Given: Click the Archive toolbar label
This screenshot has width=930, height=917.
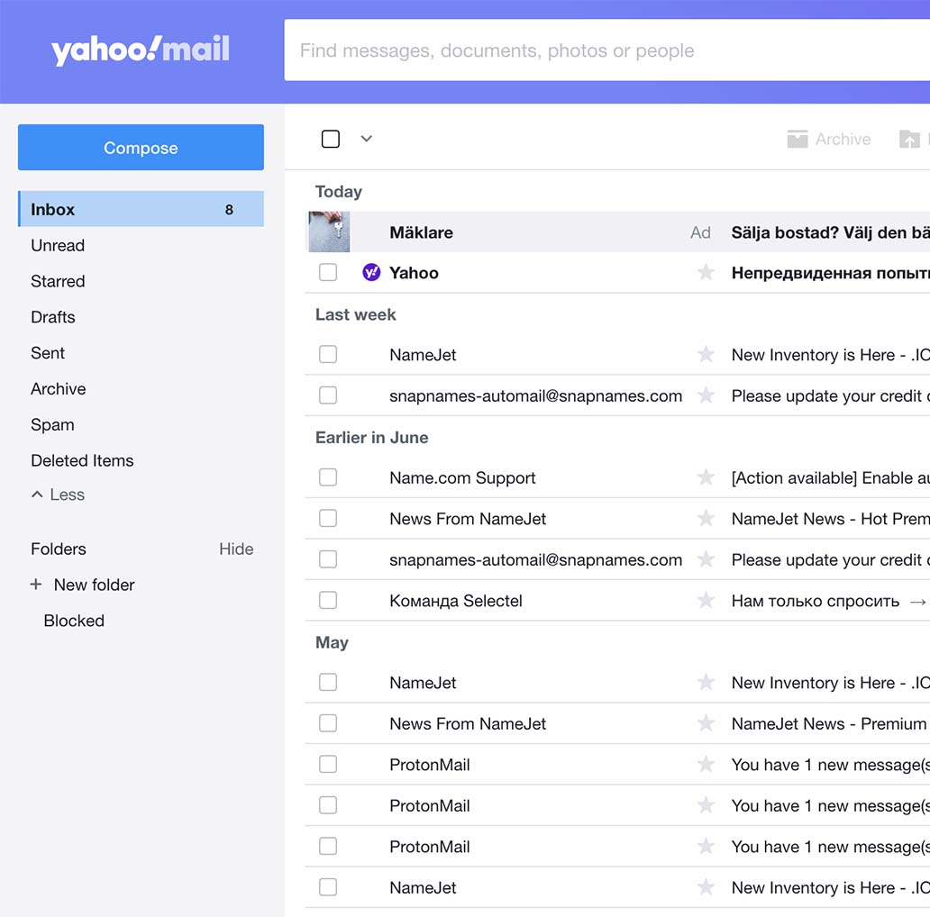Looking at the screenshot, I should pyautogui.click(x=843, y=140).
